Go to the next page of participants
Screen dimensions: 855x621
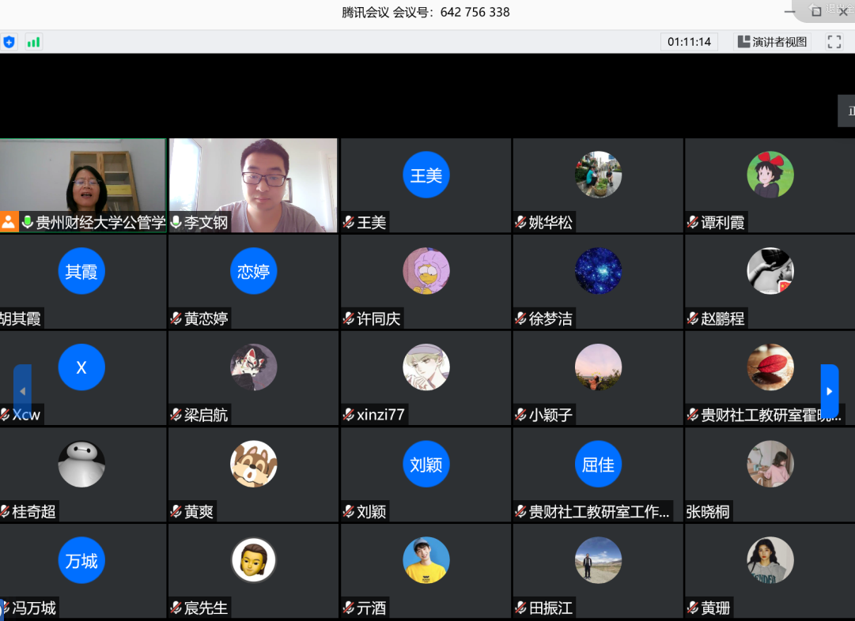pos(829,391)
